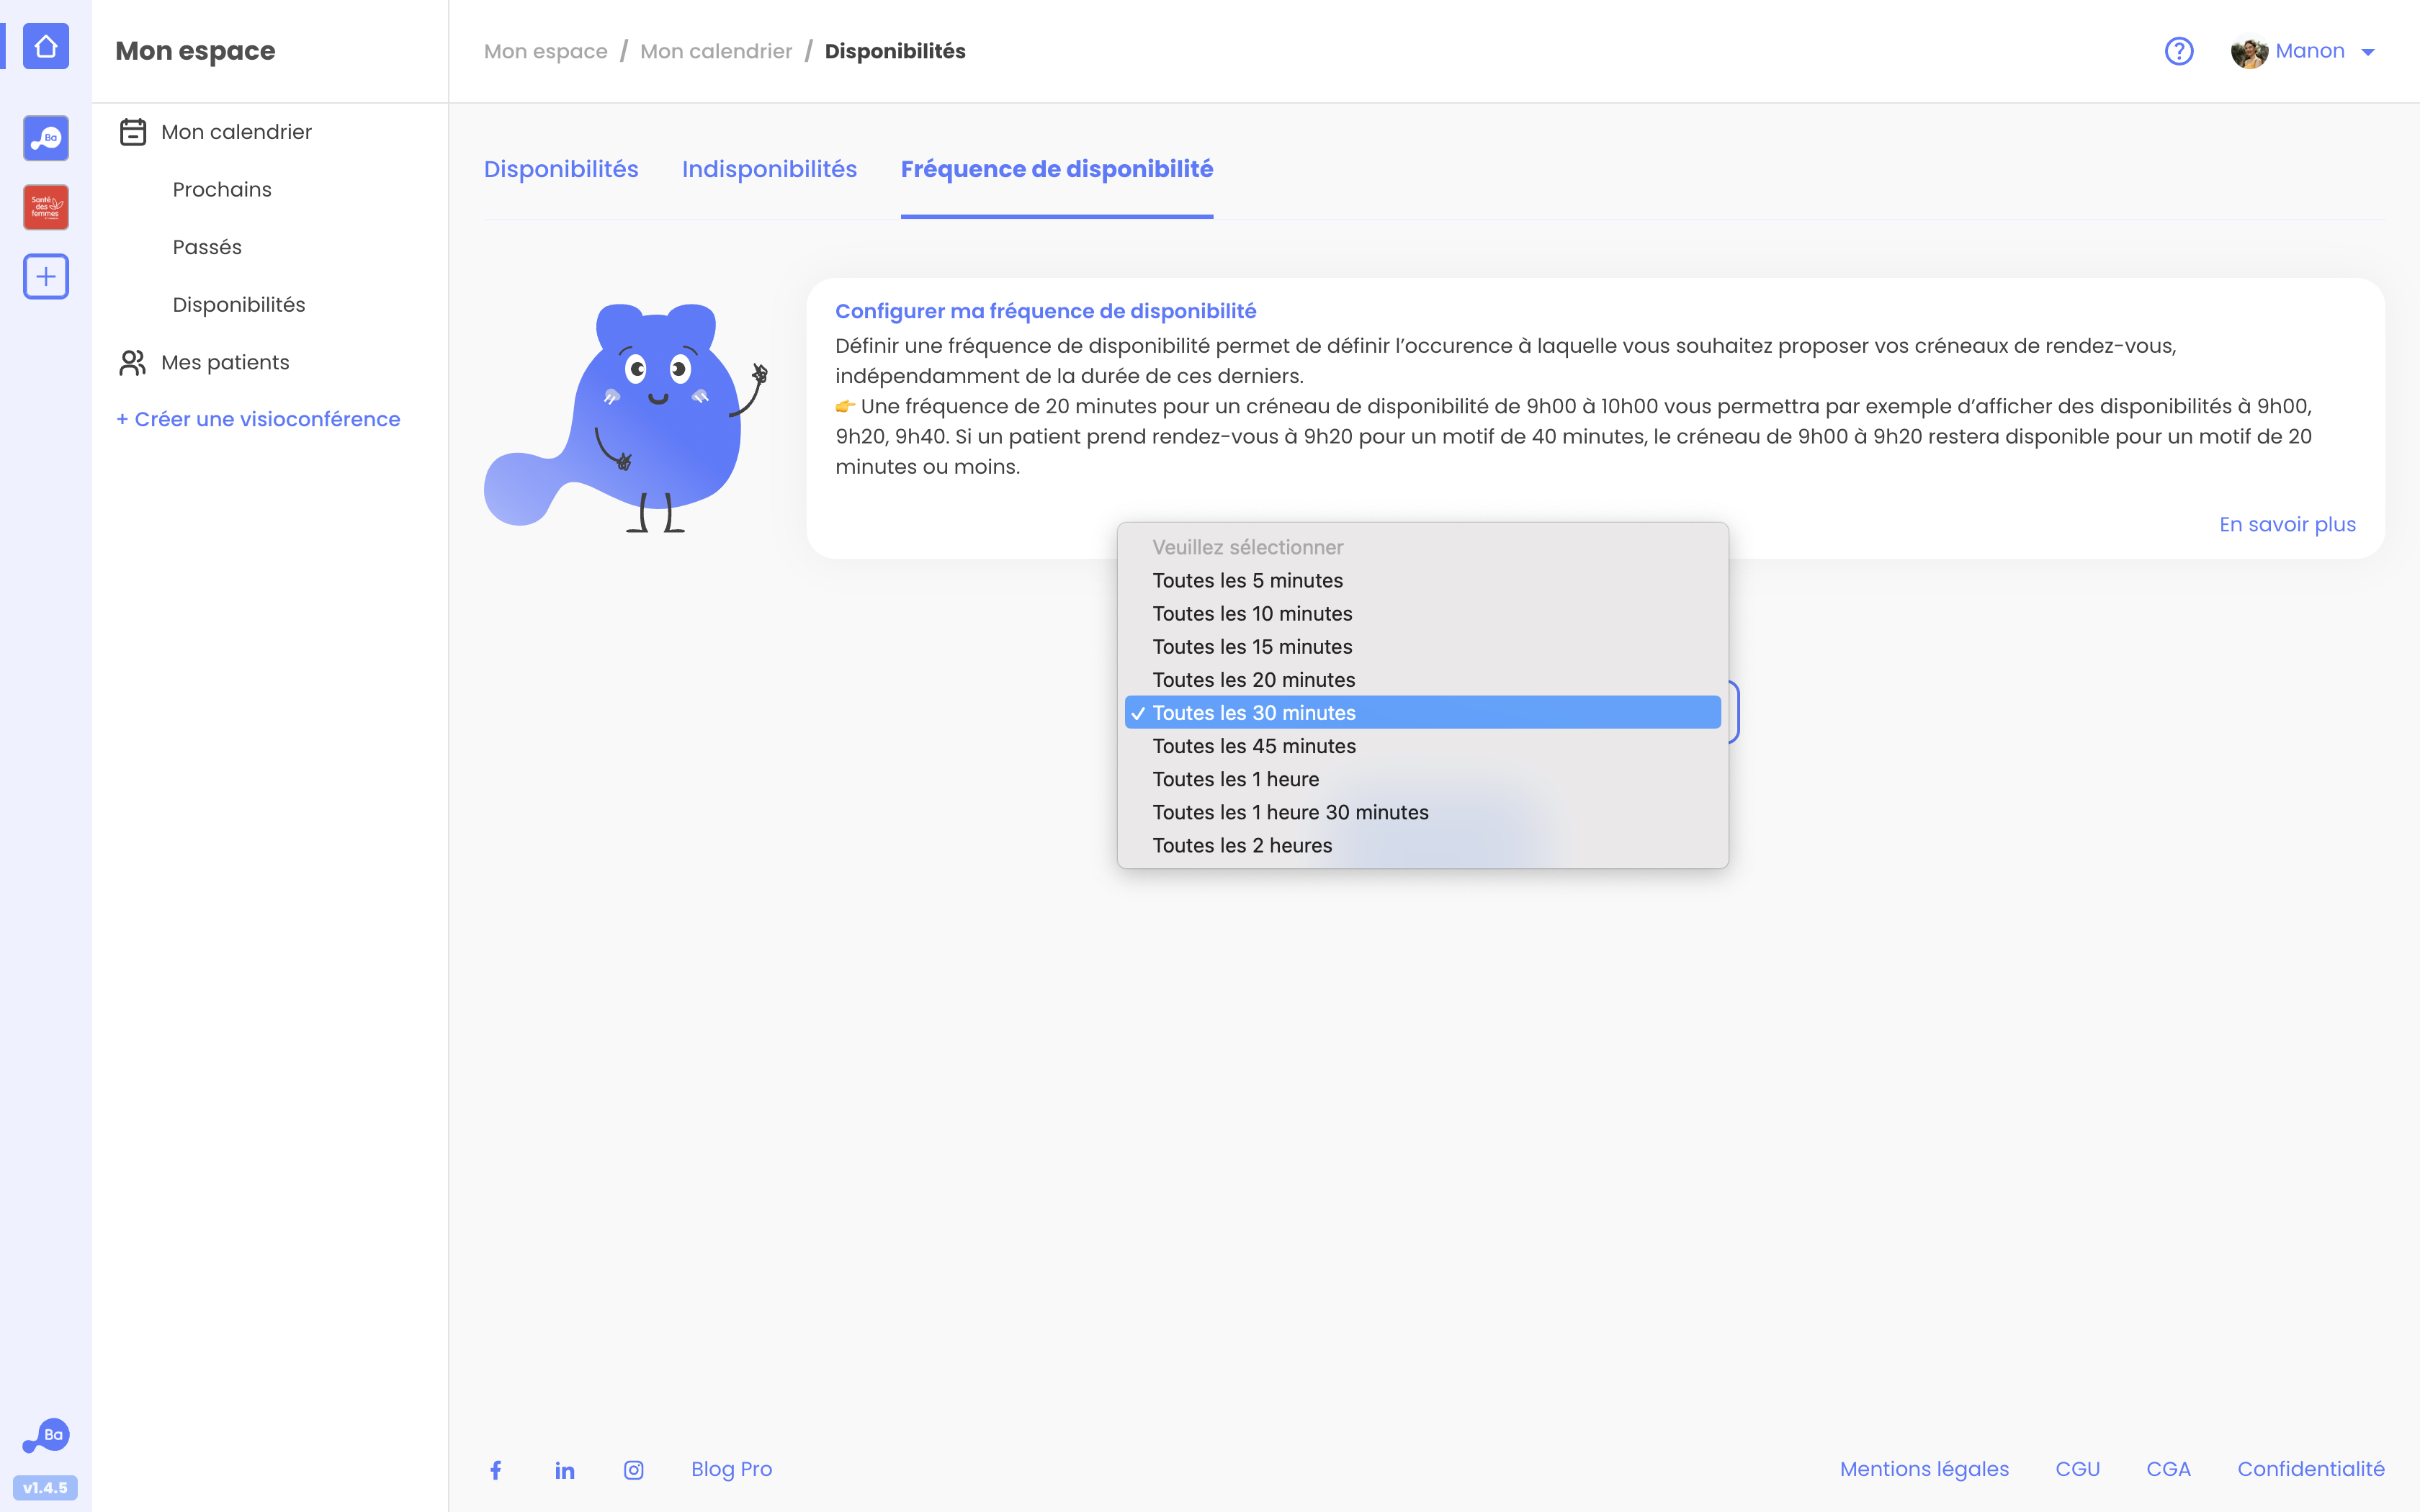Viewport: 2420px width, 1512px height.
Task: Open Mes patients section
Action: pos(225,362)
